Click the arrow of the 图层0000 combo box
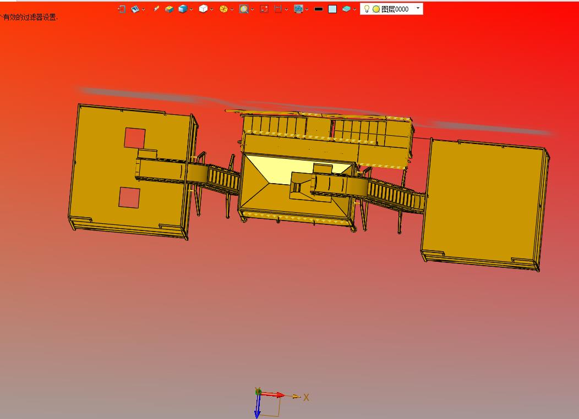579x419 pixels. coord(418,8)
